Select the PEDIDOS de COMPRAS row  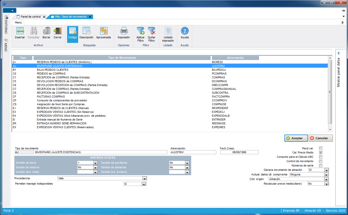(51, 74)
